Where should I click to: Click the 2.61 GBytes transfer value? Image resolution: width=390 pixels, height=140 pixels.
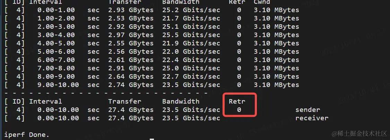coord(131,60)
